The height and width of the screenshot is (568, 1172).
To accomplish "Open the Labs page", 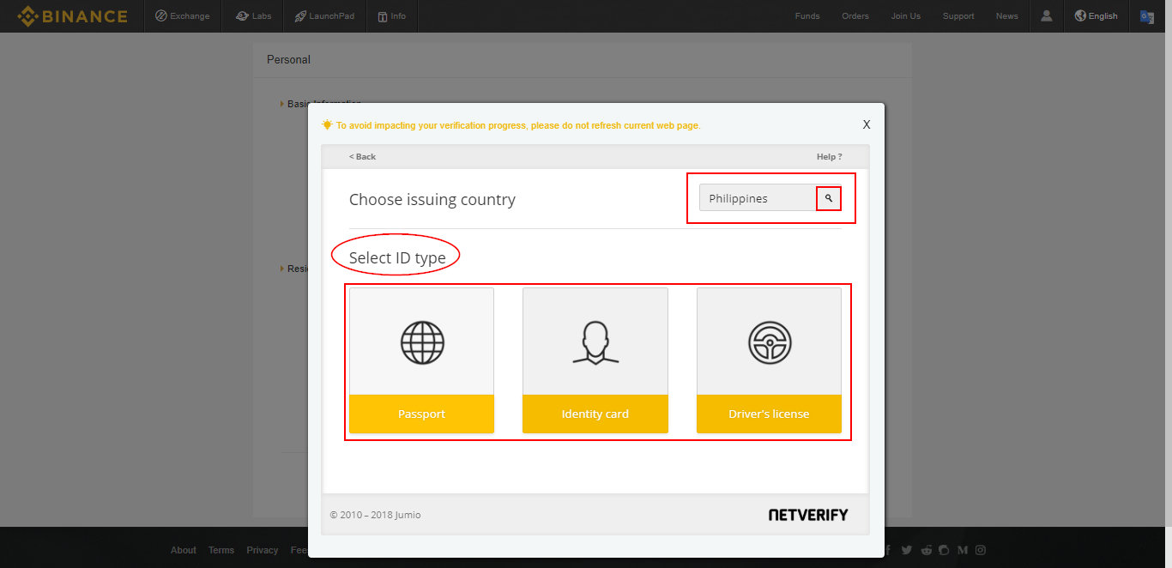I will point(254,16).
